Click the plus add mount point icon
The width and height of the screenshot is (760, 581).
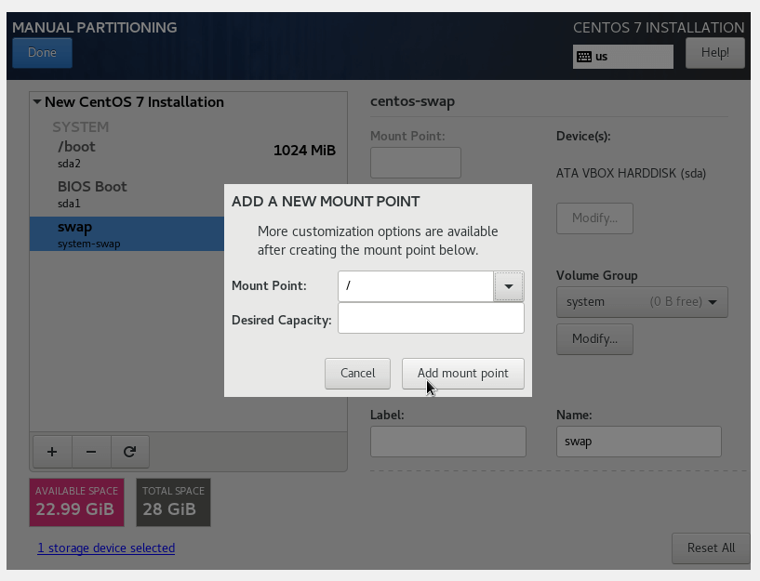click(x=52, y=452)
